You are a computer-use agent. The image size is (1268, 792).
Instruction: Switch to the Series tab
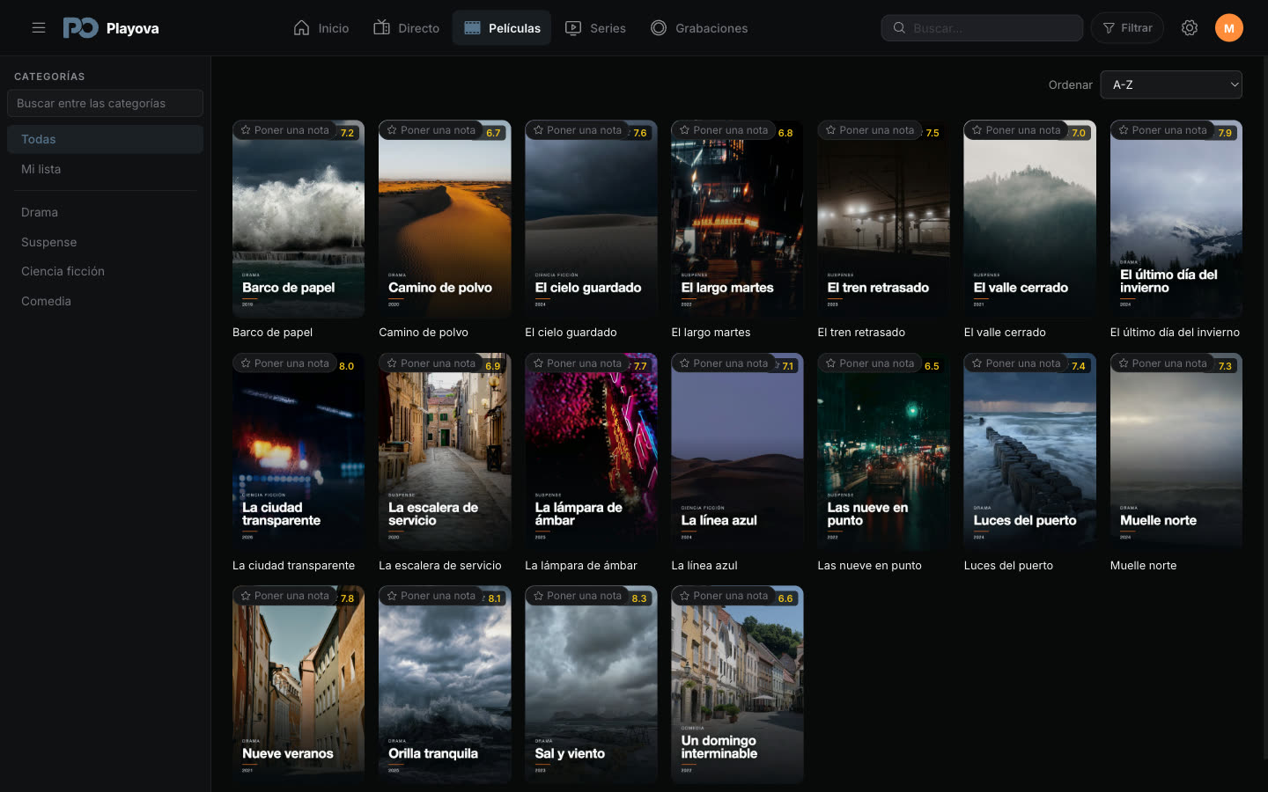click(595, 28)
